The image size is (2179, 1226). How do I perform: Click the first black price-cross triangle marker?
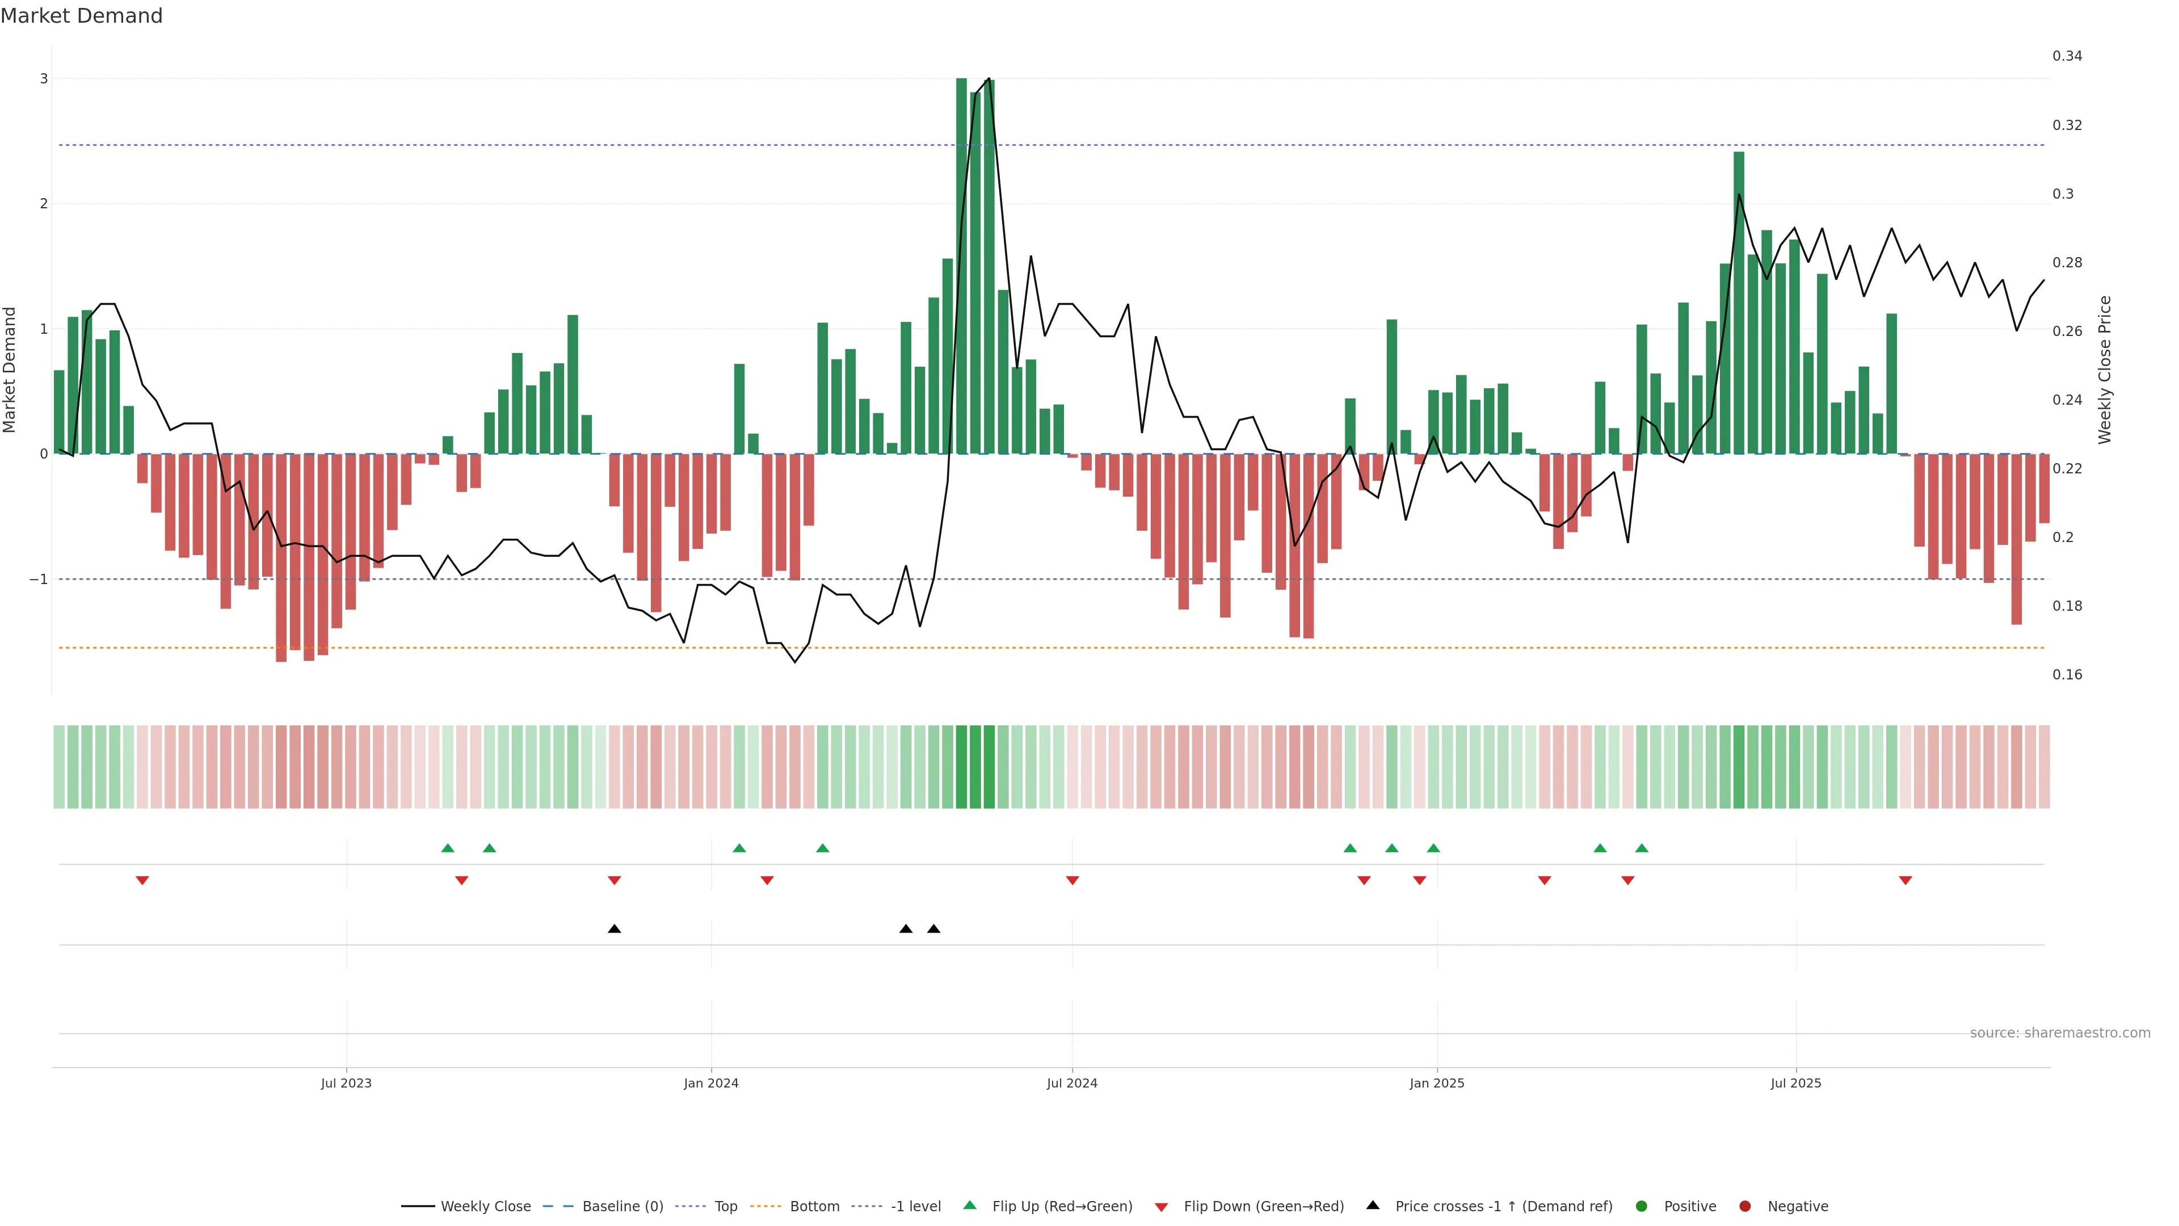tap(614, 929)
